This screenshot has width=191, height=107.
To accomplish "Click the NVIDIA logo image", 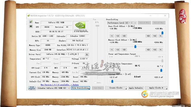I will click(81, 27).
